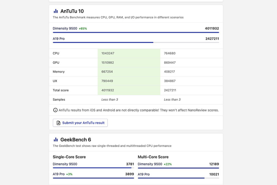The image size is (277, 185).
Task: Click the CPU value 1043247
Action: (x=108, y=53)
